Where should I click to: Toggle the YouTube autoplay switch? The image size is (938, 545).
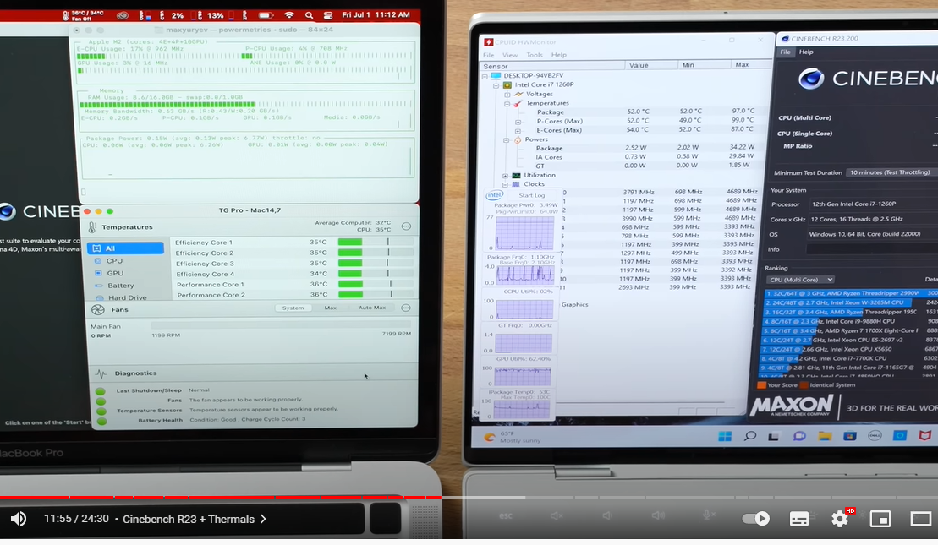click(x=755, y=519)
